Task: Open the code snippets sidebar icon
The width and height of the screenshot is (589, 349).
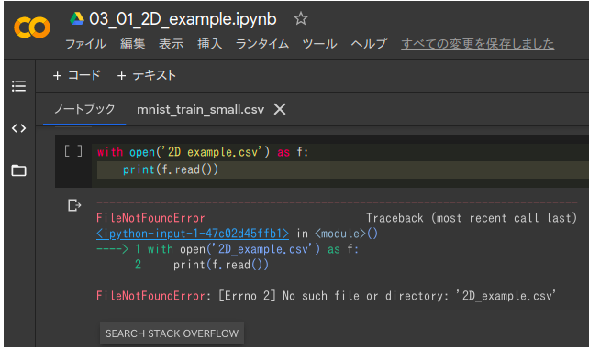Action: tap(18, 128)
